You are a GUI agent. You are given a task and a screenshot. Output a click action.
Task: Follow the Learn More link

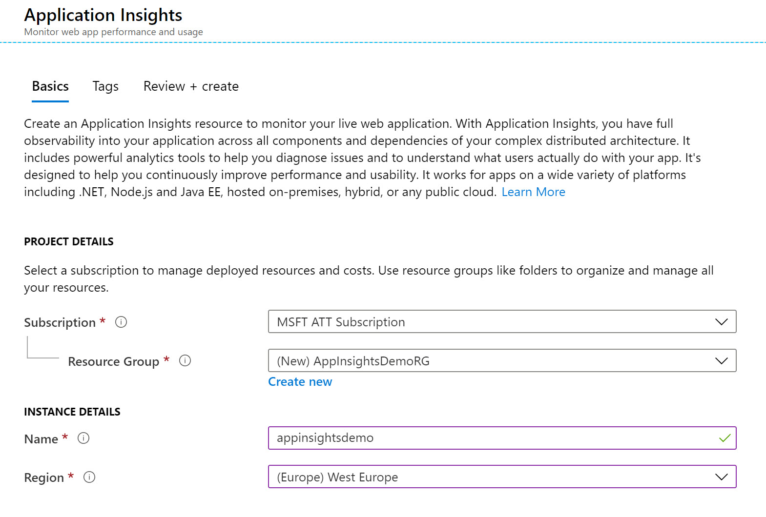coord(533,192)
